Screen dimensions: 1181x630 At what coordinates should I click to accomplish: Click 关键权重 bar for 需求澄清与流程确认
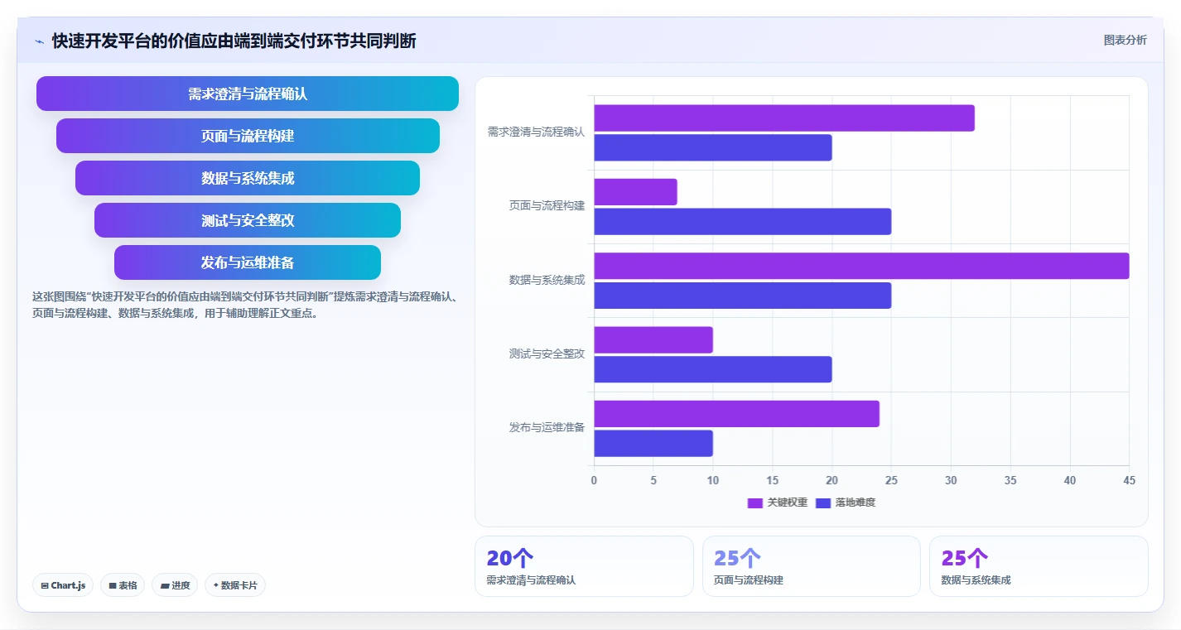click(x=784, y=118)
